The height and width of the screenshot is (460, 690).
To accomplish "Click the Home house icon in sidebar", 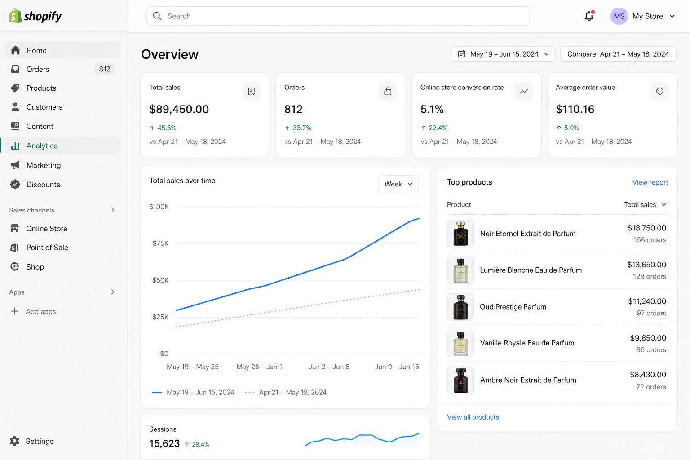I will [x=15, y=50].
